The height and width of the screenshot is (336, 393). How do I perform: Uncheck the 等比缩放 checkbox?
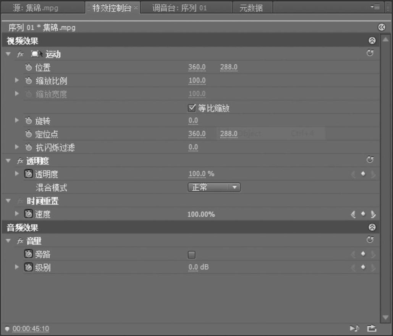(192, 108)
